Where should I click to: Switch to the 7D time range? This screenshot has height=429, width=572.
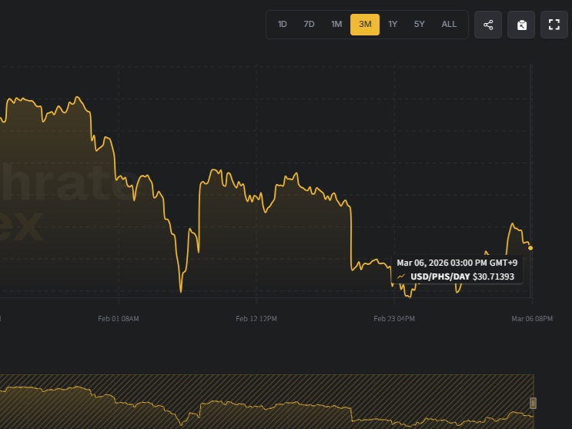tap(309, 25)
